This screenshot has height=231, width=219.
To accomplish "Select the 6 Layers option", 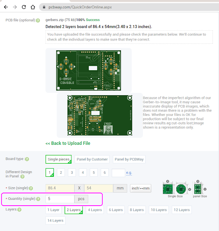I will click(116, 210).
